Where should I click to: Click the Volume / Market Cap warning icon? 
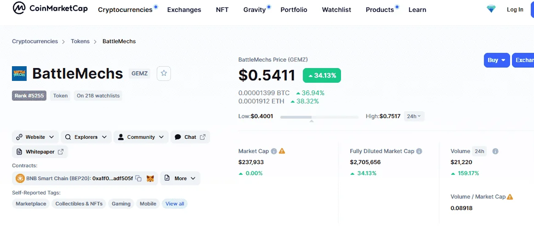510,197
